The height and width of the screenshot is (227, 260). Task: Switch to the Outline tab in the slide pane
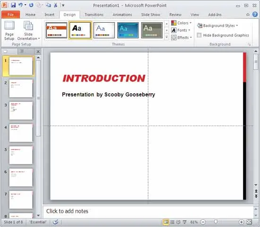click(22, 51)
